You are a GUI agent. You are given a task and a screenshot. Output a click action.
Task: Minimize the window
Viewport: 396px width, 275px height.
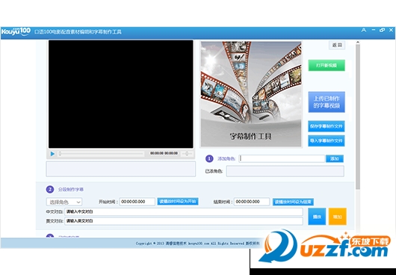click(x=374, y=30)
